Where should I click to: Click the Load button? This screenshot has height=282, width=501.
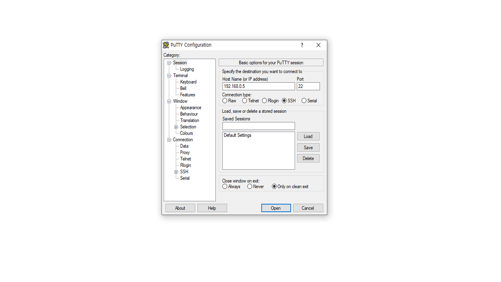(308, 136)
